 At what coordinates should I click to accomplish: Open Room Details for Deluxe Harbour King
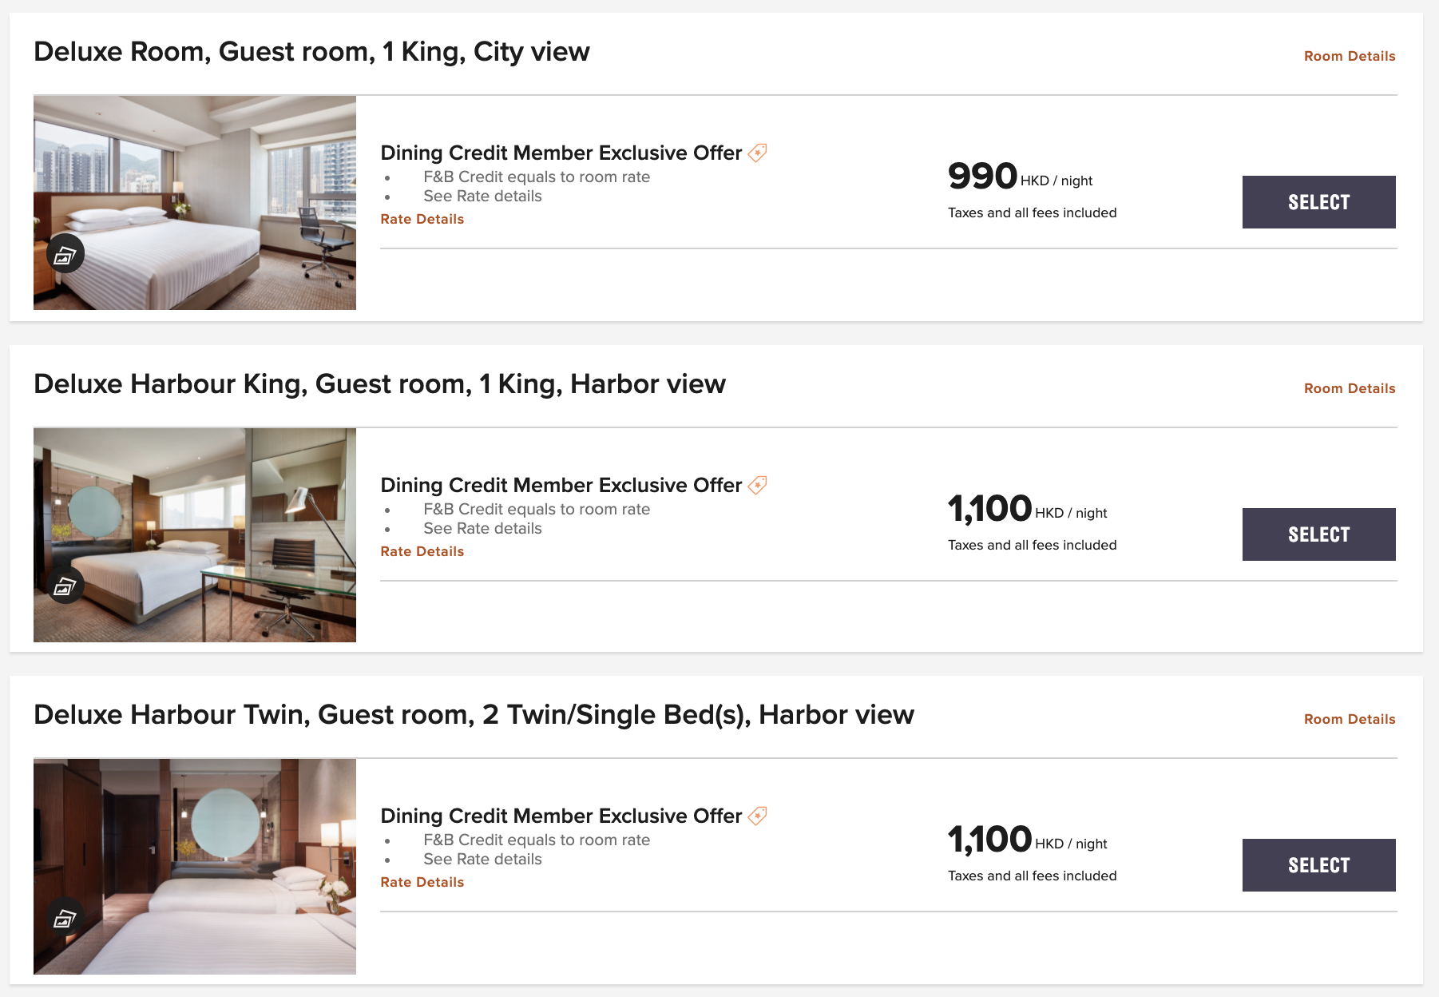coord(1350,388)
